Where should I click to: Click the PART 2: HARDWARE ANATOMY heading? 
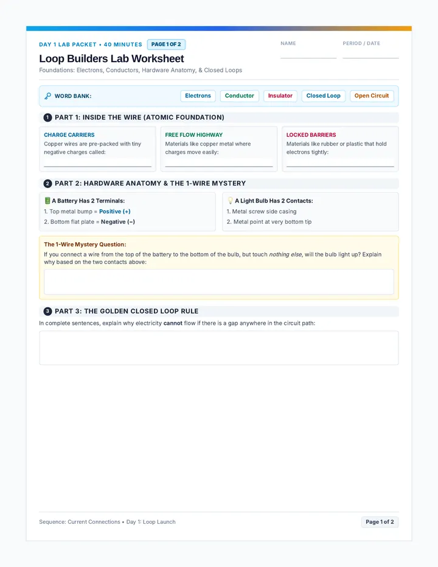pos(150,183)
